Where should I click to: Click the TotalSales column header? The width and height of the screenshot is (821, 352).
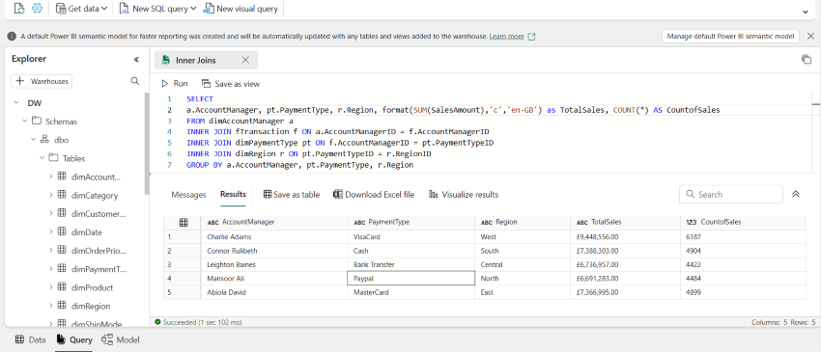(625, 222)
